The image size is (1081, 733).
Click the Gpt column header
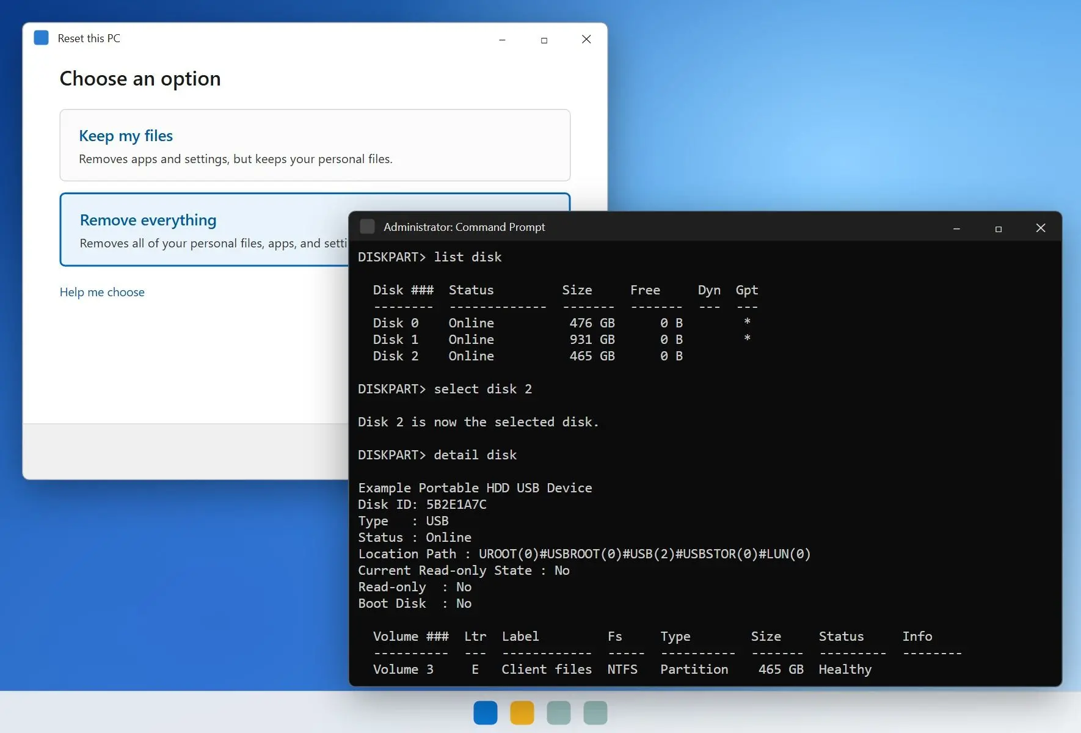tap(746, 290)
